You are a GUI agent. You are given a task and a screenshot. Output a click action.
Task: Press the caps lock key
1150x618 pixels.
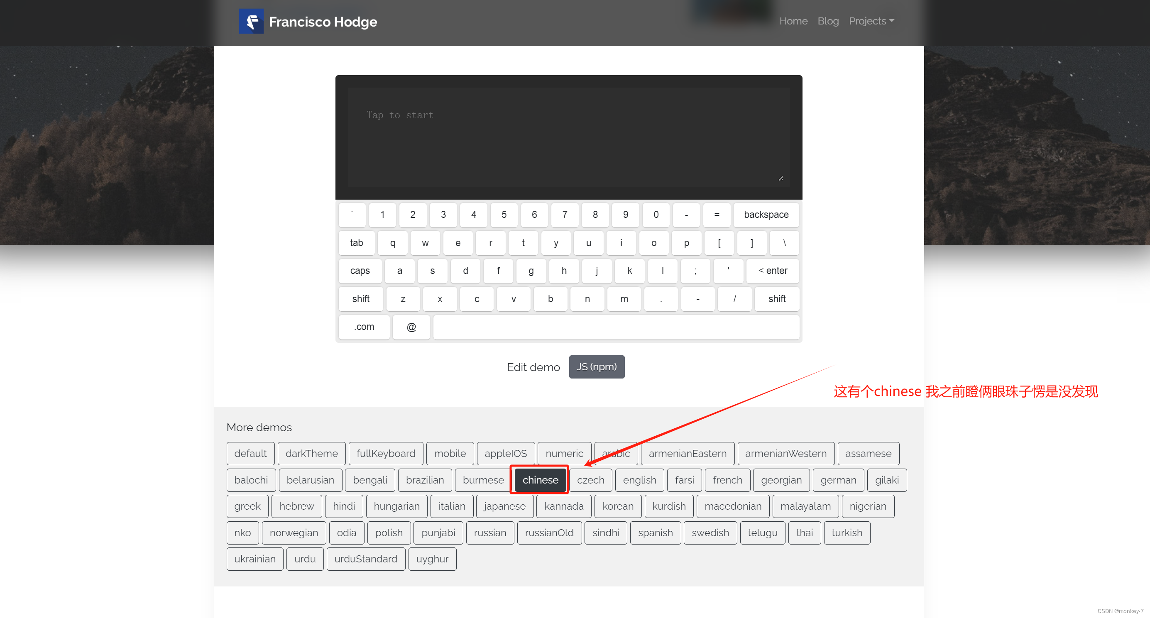(359, 271)
